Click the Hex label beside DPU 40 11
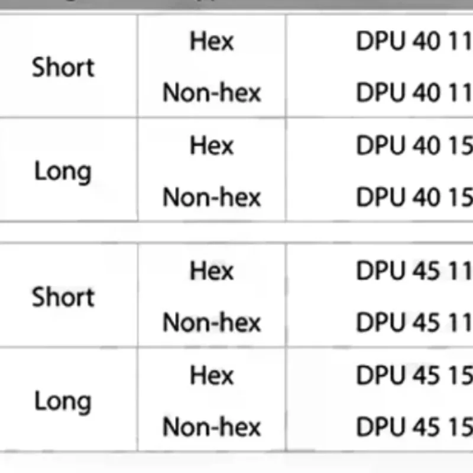Image resolution: width=473 pixels, height=473 pixels. (x=212, y=41)
